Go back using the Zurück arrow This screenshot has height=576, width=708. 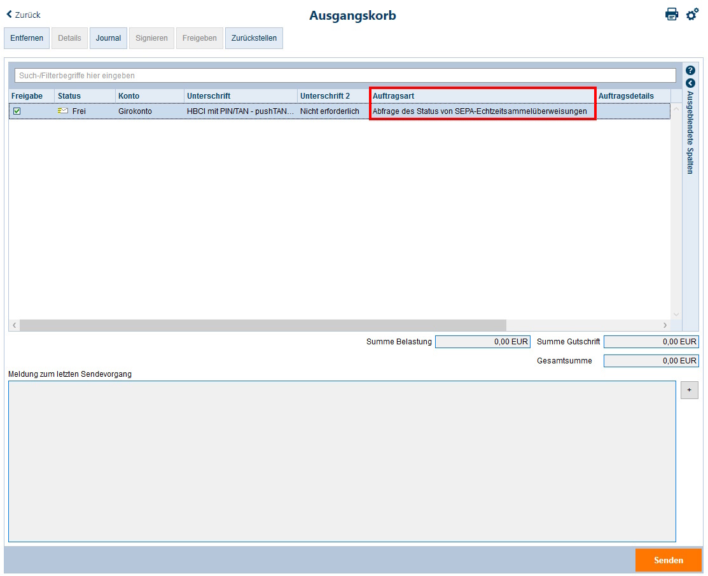(x=24, y=15)
